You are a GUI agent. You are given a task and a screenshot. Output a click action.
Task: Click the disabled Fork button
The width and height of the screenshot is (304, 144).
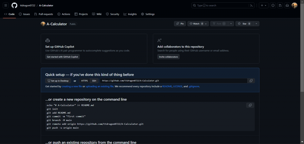click(219, 24)
